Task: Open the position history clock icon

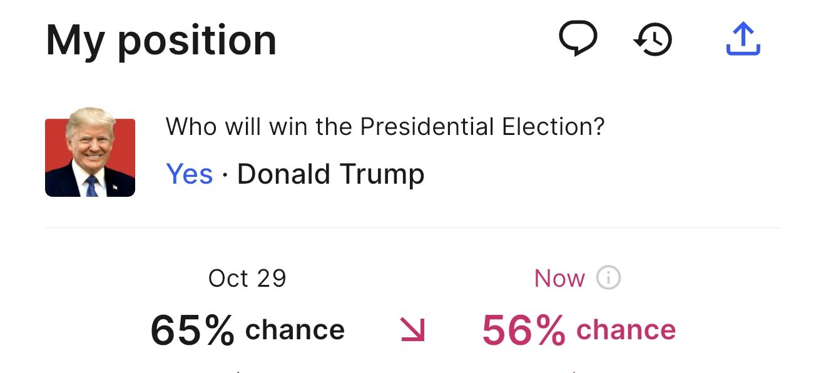Action: pyautogui.click(x=653, y=40)
